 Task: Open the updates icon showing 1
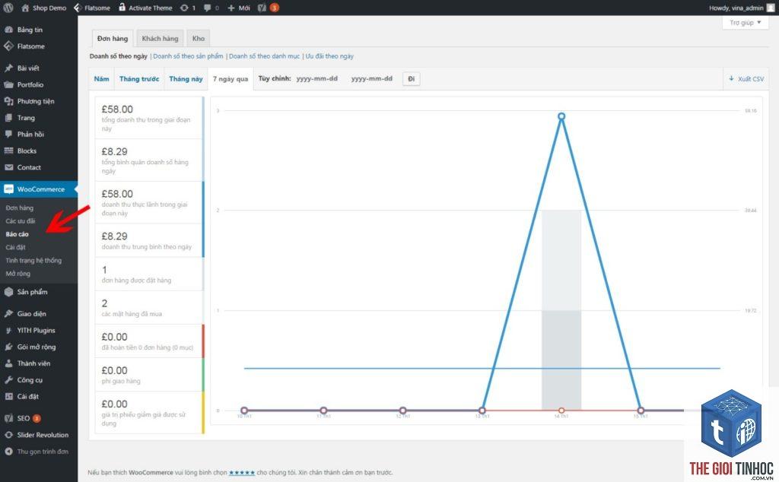tap(184, 8)
